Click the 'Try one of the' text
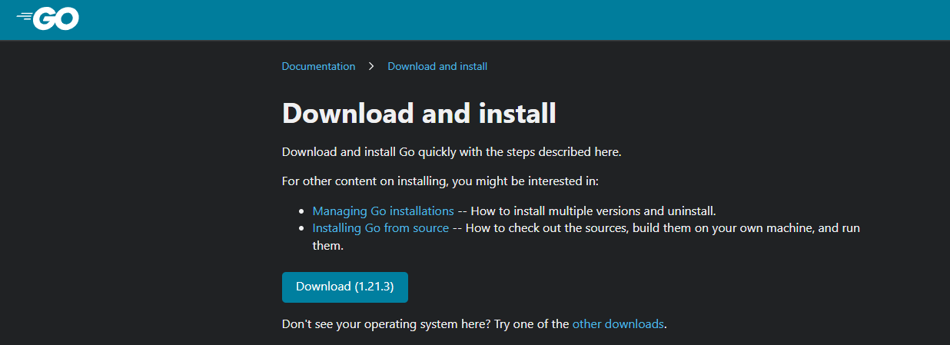 pyautogui.click(x=531, y=324)
